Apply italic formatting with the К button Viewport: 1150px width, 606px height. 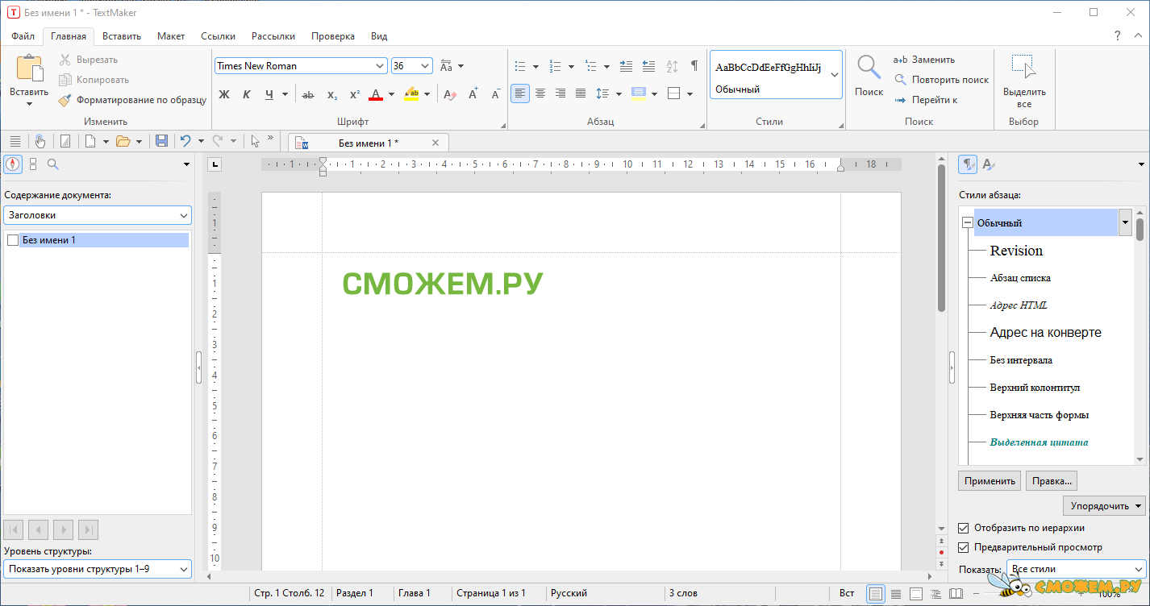pyautogui.click(x=247, y=94)
